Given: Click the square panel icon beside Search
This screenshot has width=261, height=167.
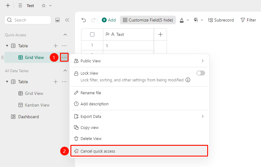Looking at the screenshot, I should 57,20.
